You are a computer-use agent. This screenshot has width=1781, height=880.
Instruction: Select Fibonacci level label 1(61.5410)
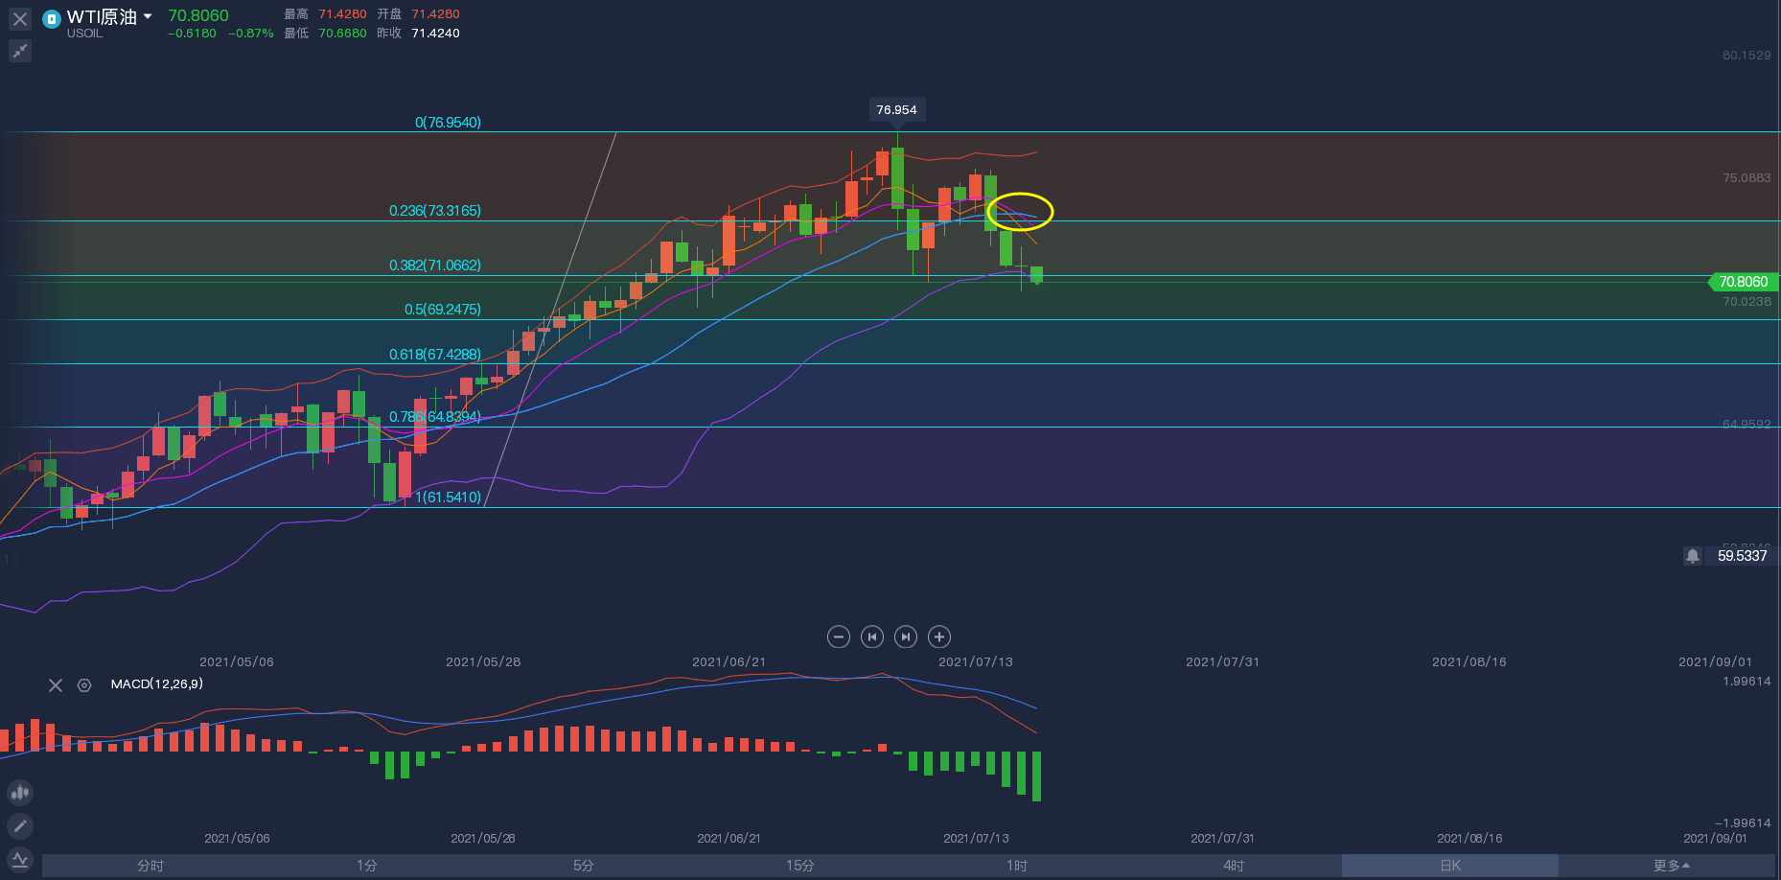pos(448,498)
